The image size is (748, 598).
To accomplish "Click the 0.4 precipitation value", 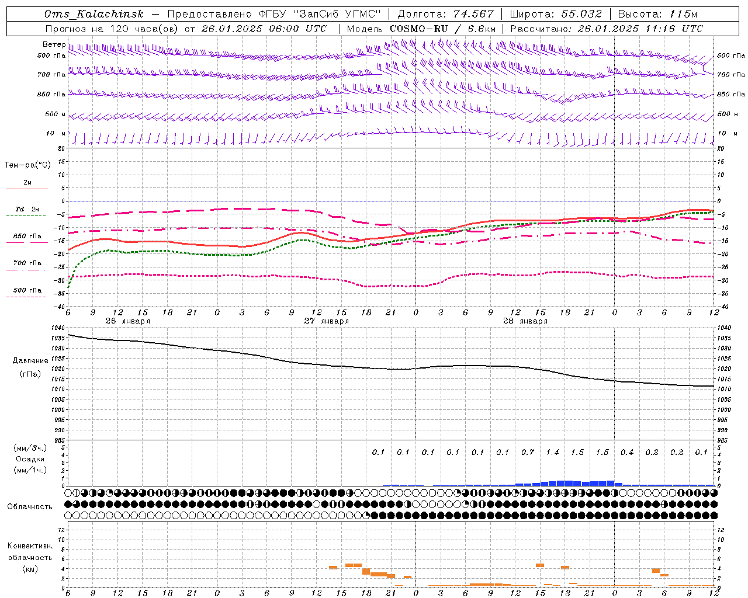I will pos(627,452).
